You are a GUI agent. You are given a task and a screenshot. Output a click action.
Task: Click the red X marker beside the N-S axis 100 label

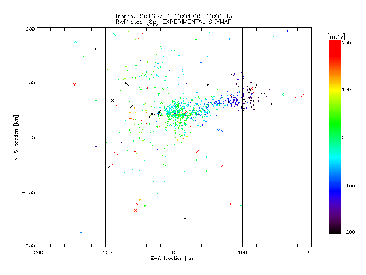coord(75,85)
